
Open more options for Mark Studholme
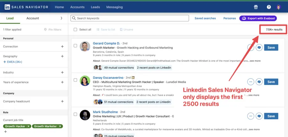tap(251, 116)
